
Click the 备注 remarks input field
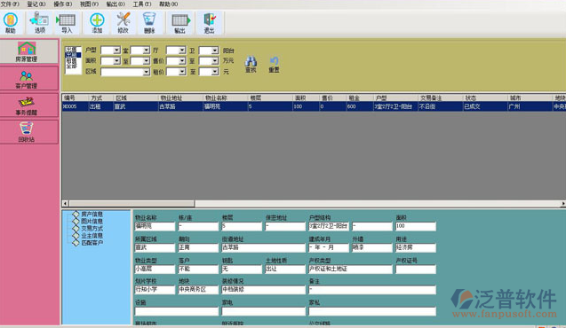coord(372,290)
